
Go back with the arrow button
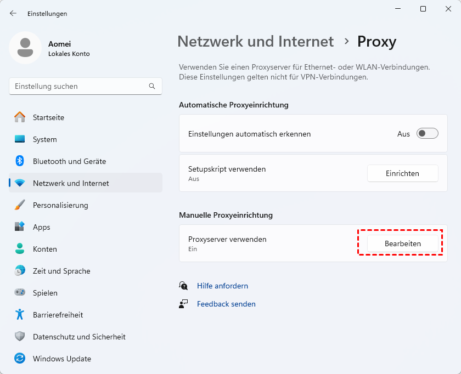[13, 13]
